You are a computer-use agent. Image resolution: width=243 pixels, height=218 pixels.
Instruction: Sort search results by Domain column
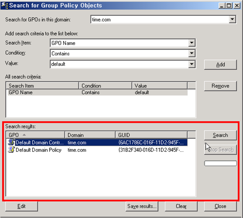90,135
